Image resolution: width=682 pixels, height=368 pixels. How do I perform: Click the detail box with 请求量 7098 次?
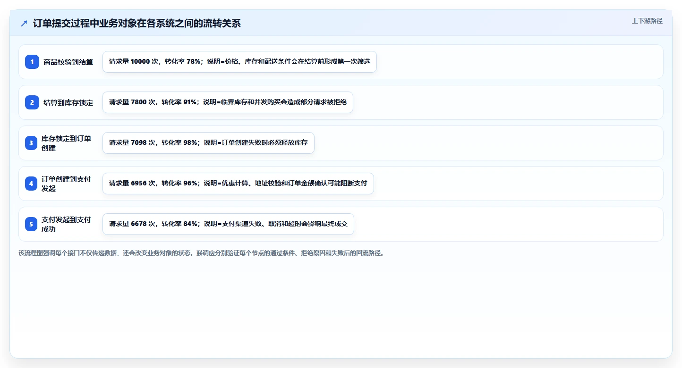click(208, 143)
